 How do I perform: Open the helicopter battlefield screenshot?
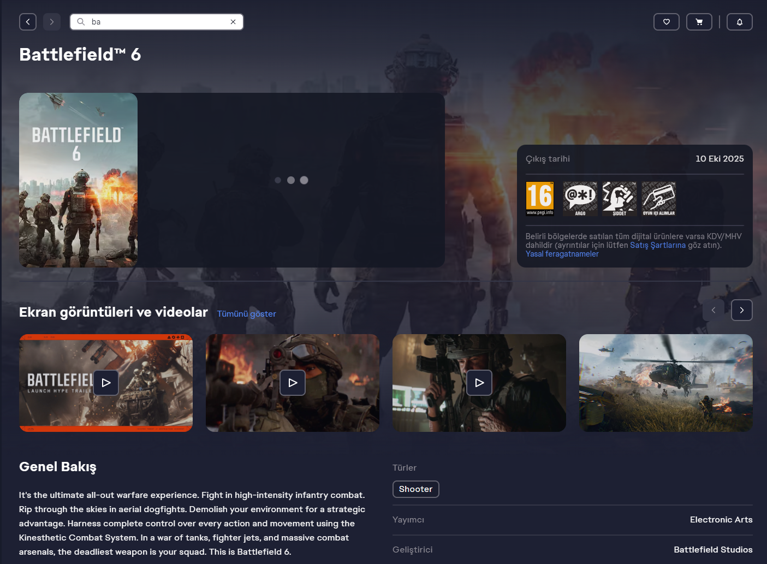click(x=666, y=383)
